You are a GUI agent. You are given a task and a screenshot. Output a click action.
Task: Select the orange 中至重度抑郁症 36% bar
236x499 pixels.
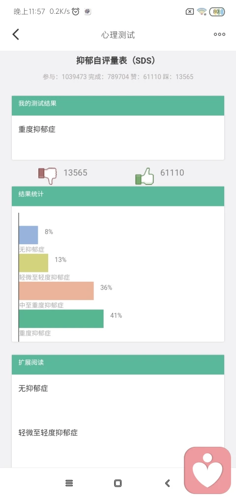(x=57, y=291)
